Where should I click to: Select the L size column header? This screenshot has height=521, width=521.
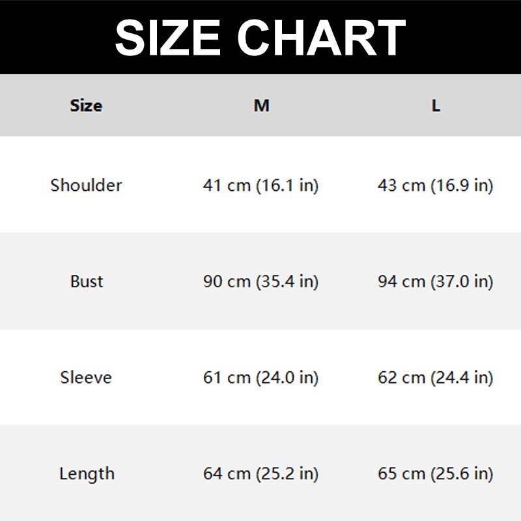click(436, 106)
